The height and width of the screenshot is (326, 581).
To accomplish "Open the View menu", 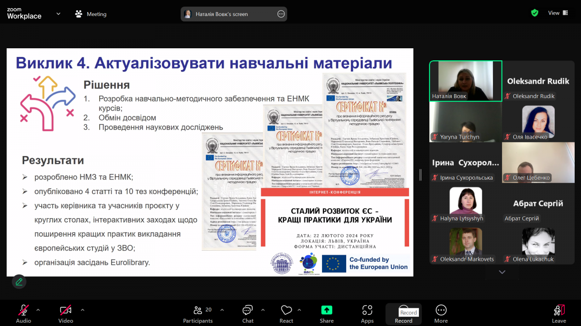I will tap(555, 13).
